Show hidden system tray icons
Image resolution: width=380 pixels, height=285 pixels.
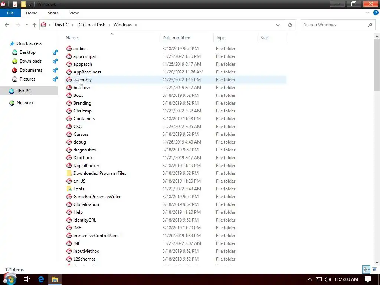(309, 279)
